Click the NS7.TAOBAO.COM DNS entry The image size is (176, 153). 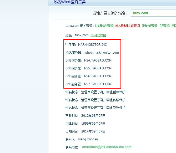(x=98, y=84)
